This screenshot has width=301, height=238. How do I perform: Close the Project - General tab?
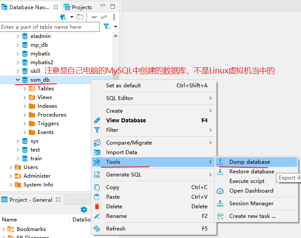(x=58, y=200)
